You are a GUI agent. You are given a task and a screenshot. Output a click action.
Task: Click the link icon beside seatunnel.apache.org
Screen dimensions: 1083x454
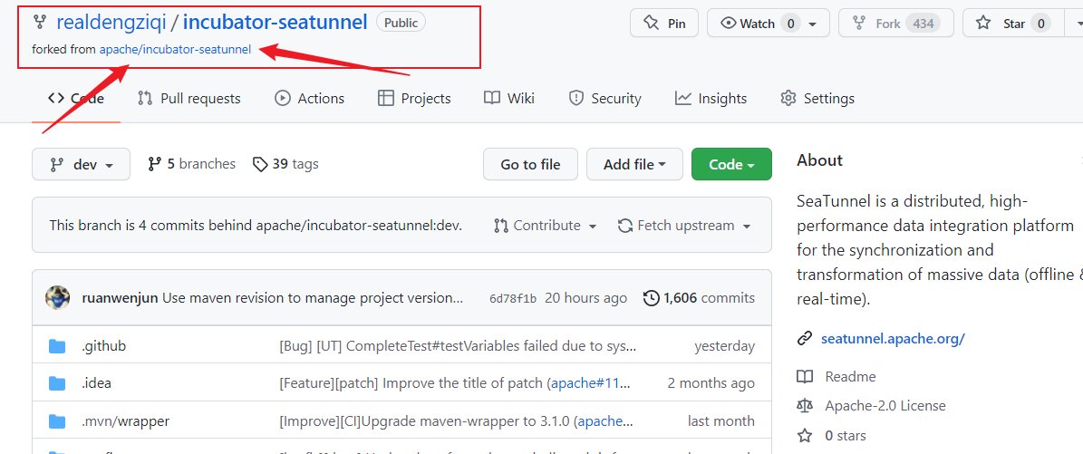click(x=804, y=339)
